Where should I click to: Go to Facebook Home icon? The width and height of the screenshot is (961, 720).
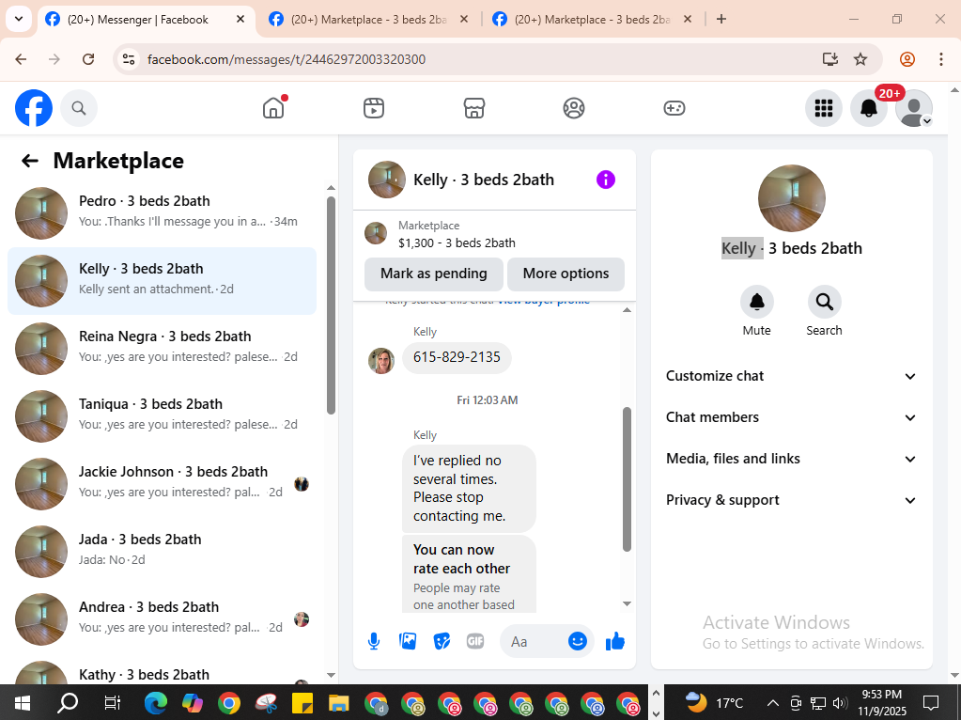click(x=273, y=108)
